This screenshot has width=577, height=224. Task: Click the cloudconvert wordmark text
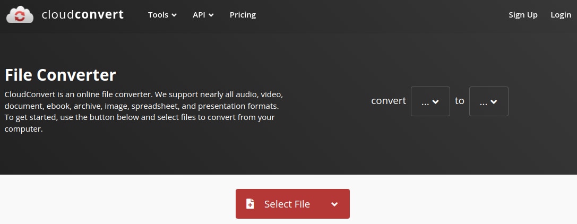[x=82, y=15]
